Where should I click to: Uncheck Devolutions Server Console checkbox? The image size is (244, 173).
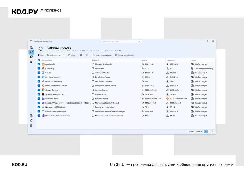click(39, 85)
